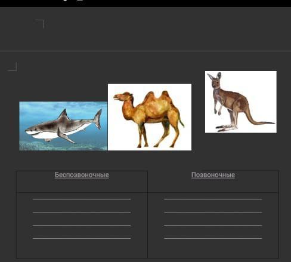Place cursor on first line under Позвоночные
291x262 pixels.
click(213, 199)
